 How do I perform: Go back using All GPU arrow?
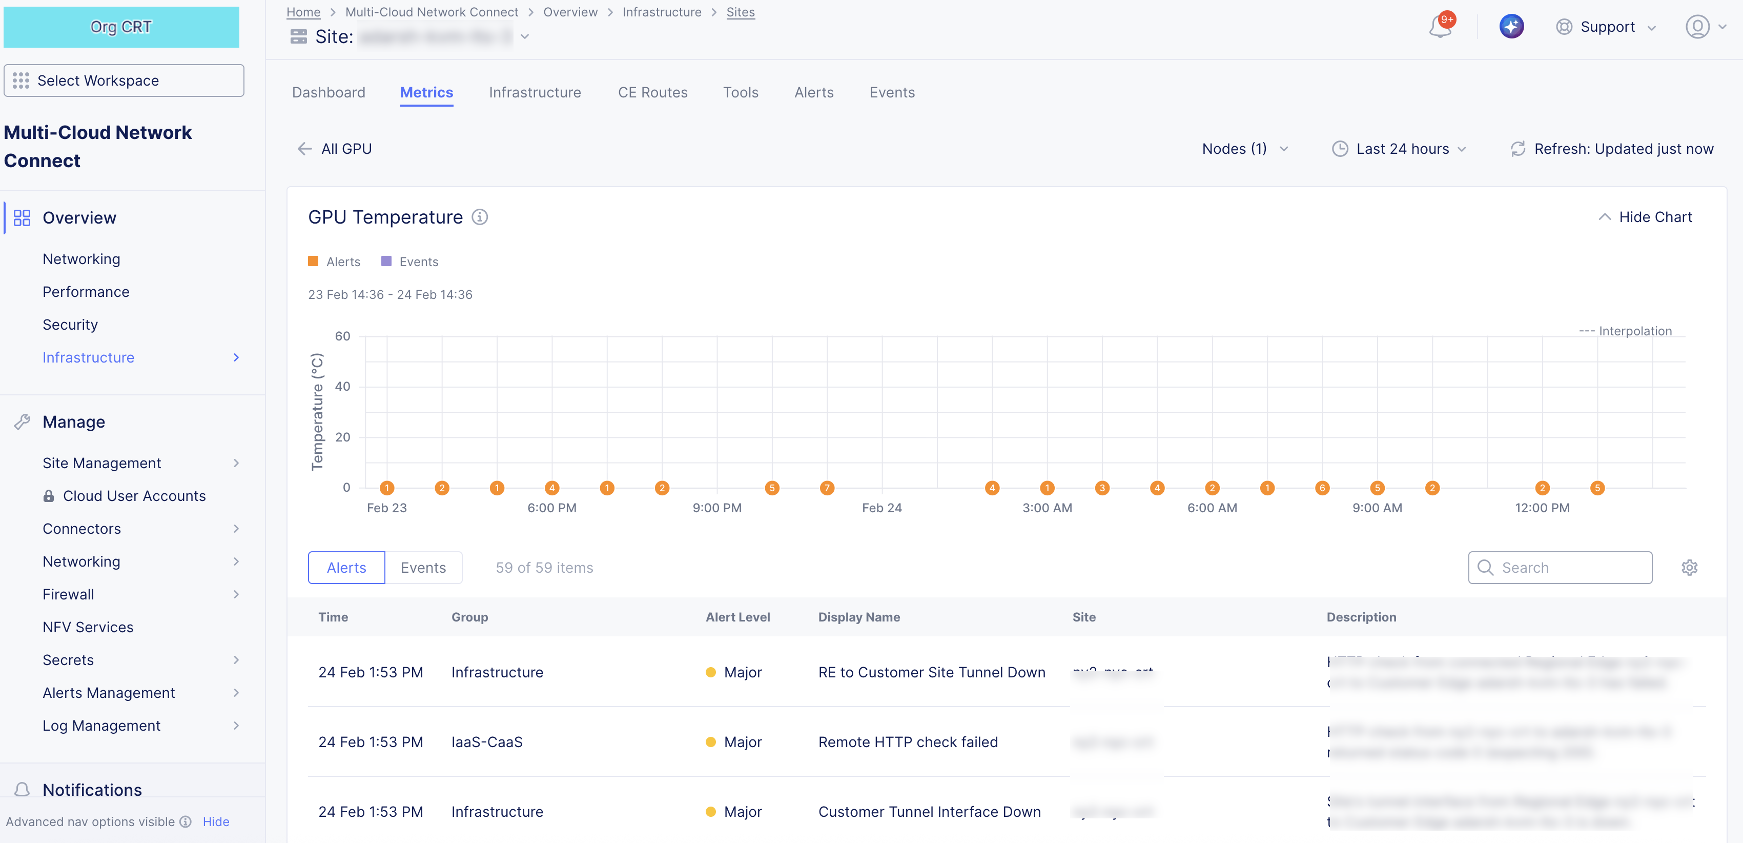(304, 149)
